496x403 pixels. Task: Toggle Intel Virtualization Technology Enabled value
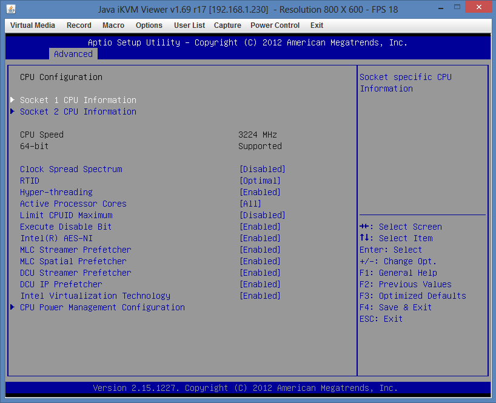(260, 296)
